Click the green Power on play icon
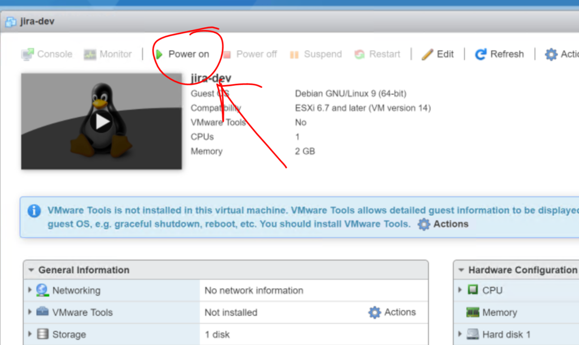The image size is (579, 345). (x=159, y=54)
